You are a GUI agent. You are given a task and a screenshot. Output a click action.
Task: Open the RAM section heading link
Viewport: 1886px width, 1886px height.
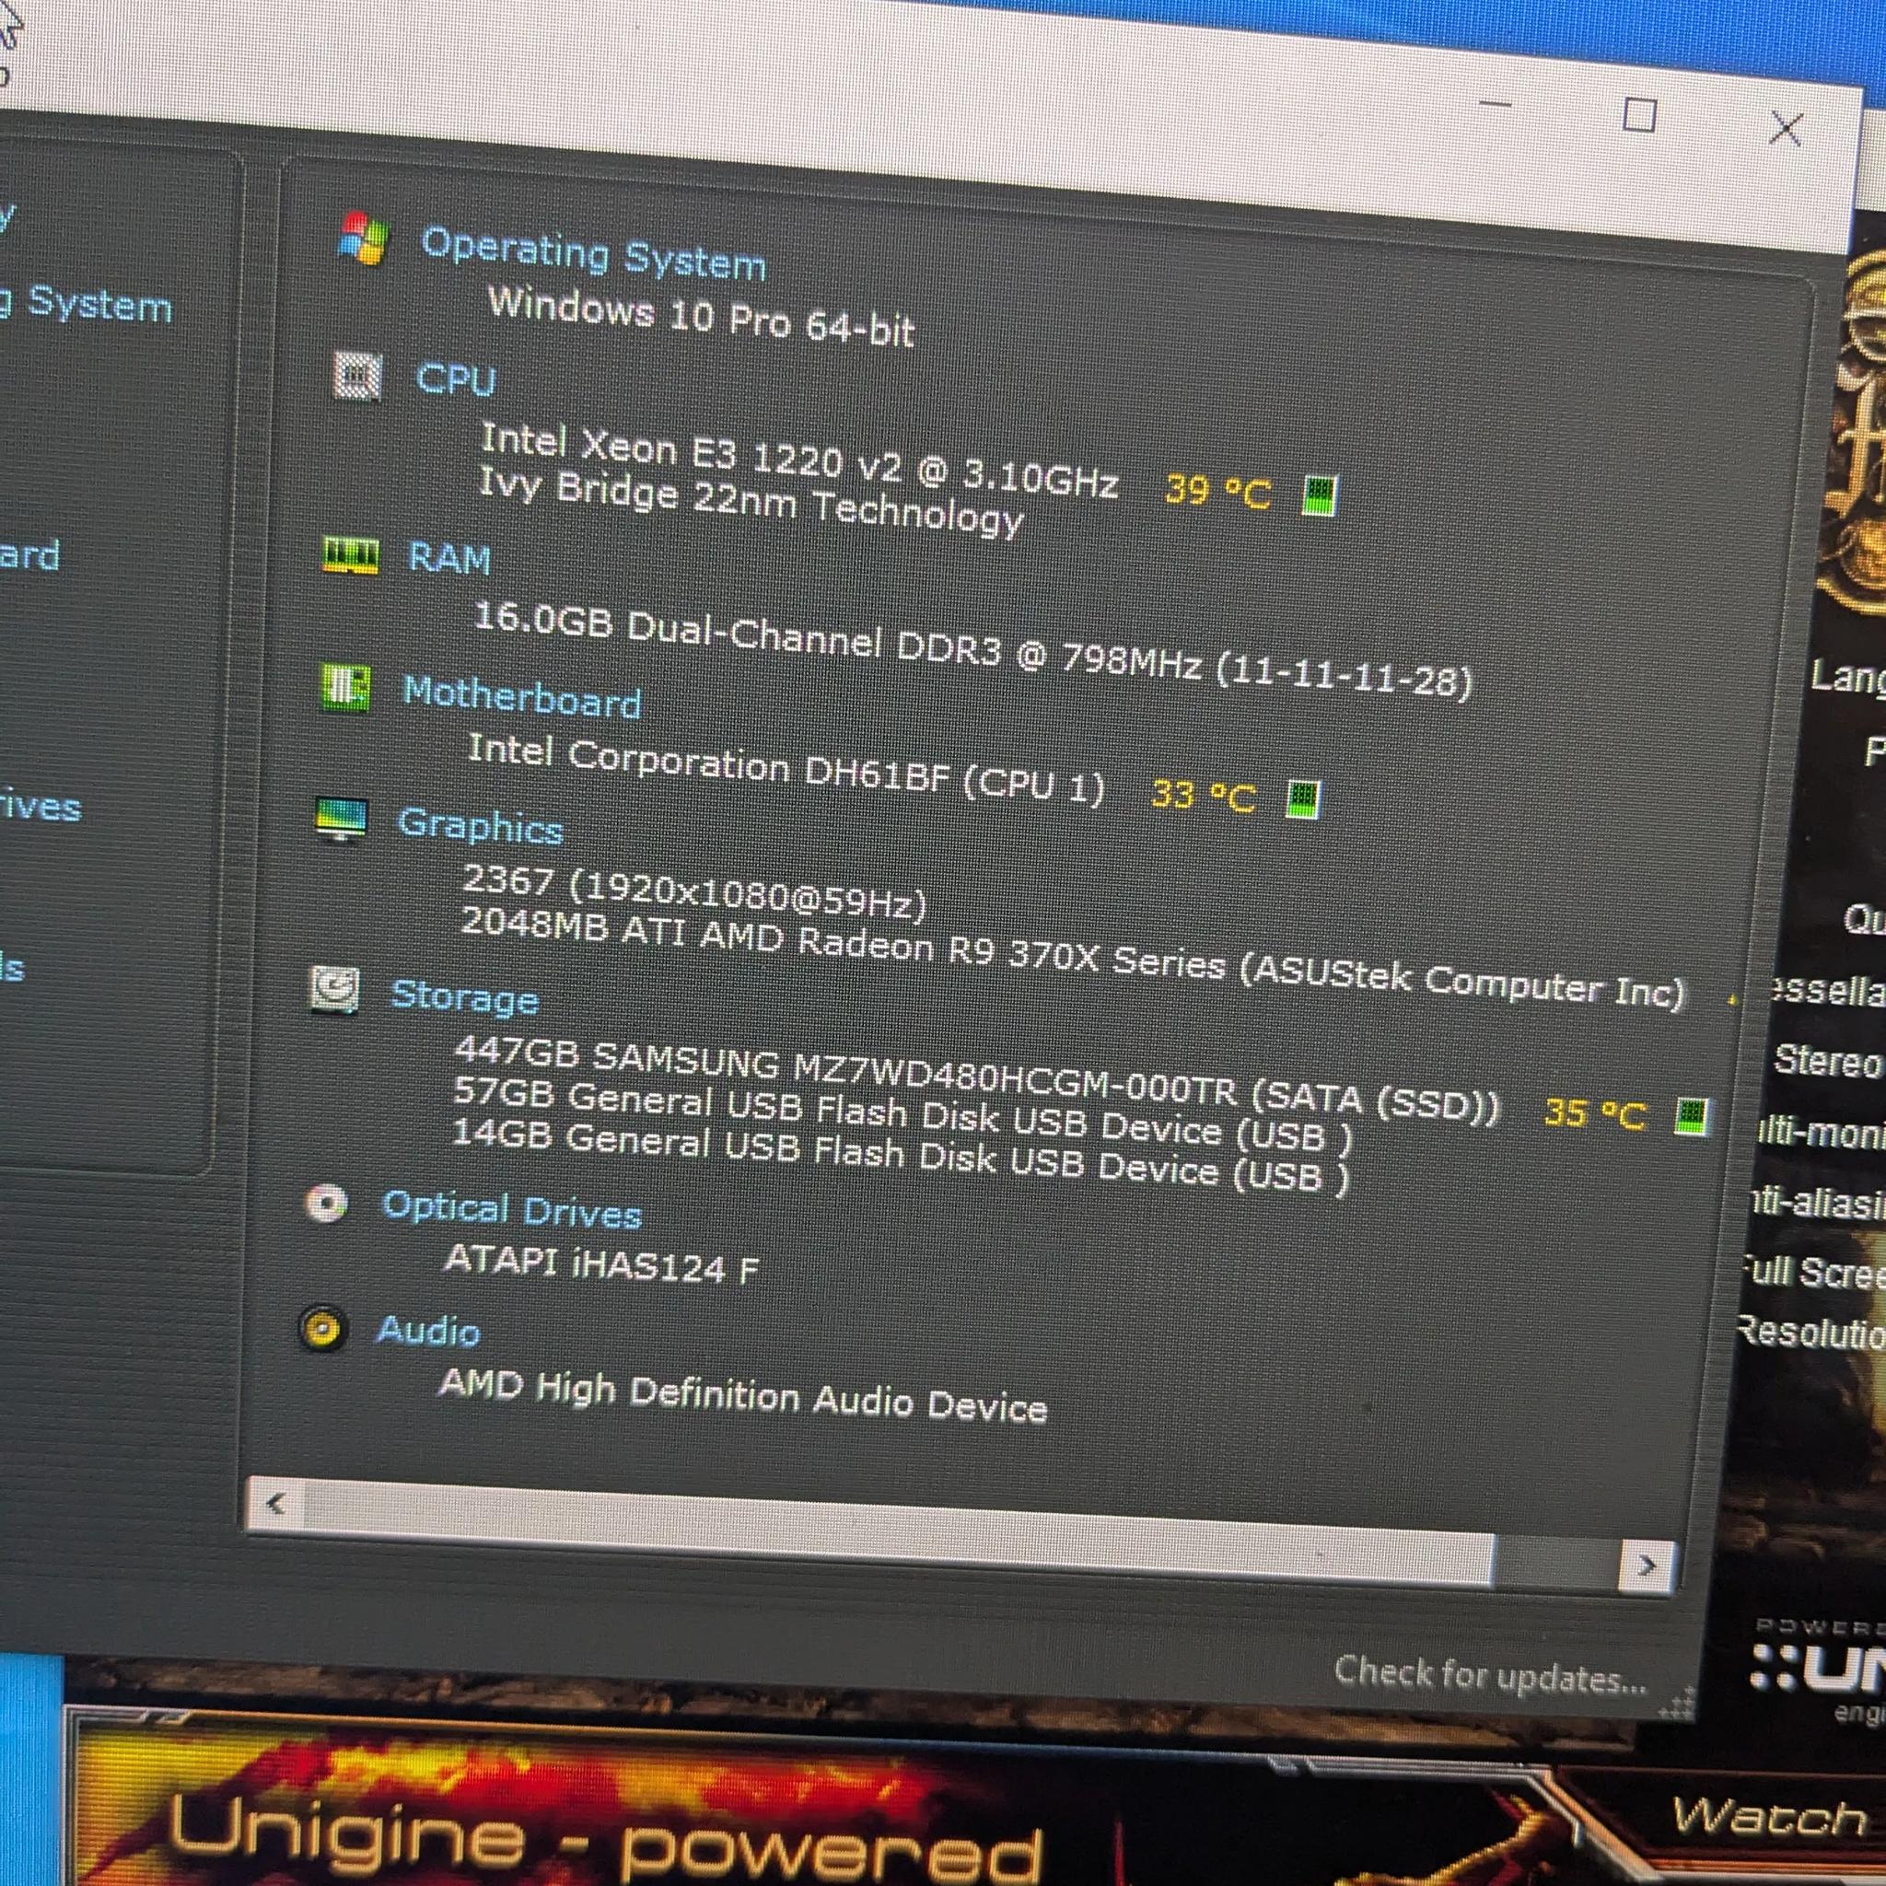(449, 558)
